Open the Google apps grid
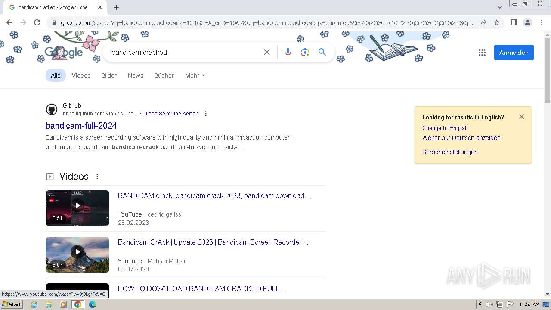The image size is (551, 310). point(482,53)
